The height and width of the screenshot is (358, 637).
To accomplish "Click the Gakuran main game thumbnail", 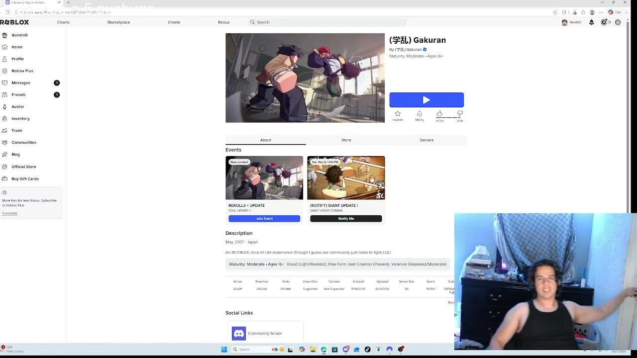I will [305, 78].
